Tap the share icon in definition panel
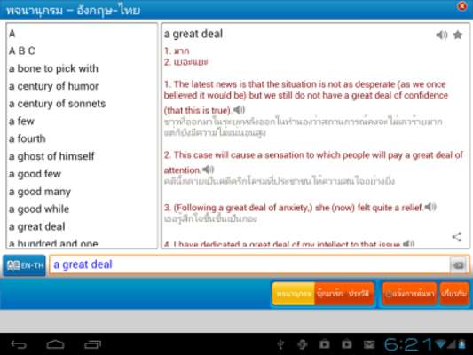The width and height of the screenshot is (473, 355). [457, 237]
